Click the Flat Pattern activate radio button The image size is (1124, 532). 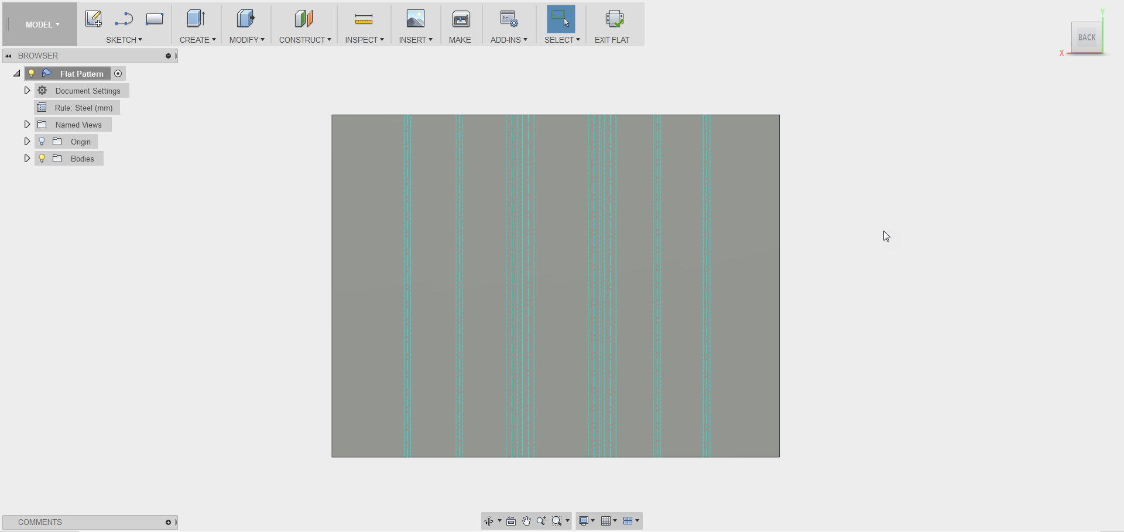pyautogui.click(x=118, y=74)
